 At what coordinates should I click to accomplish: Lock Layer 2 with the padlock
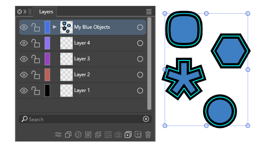pyautogui.click(x=36, y=75)
